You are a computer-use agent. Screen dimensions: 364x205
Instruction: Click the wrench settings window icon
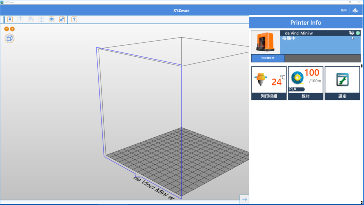click(342, 80)
